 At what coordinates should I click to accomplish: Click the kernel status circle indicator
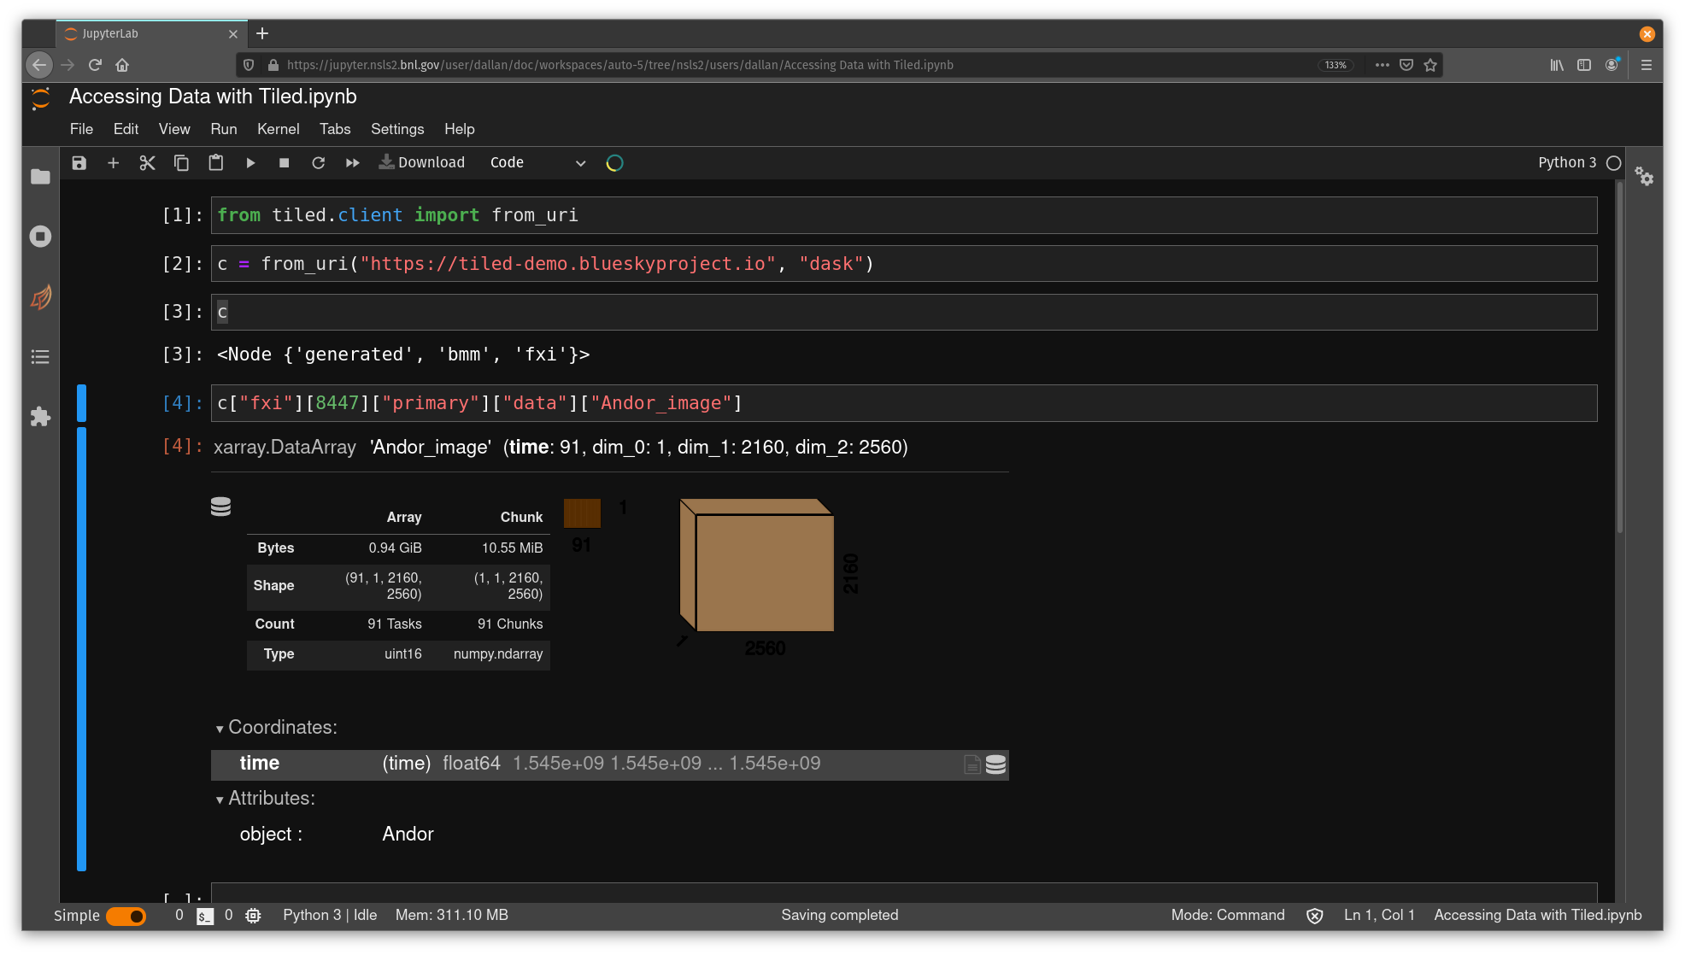point(1613,162)
